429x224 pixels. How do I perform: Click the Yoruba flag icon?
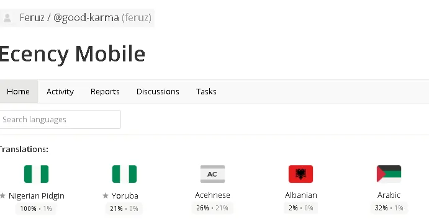tap(125, 174)
